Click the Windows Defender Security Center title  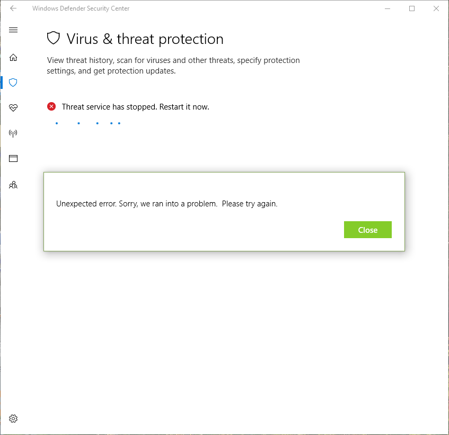(x=81, y=8)
